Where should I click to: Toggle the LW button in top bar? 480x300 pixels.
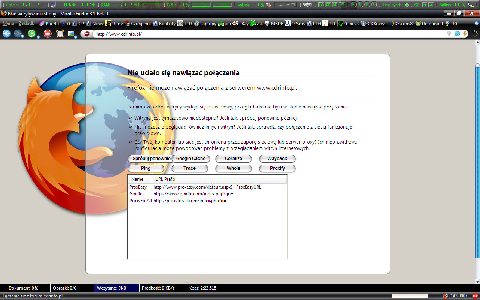(342, 5)
